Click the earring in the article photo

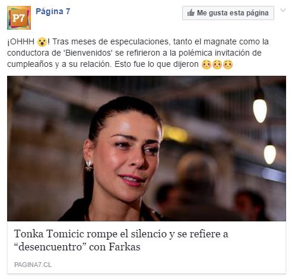89,166
